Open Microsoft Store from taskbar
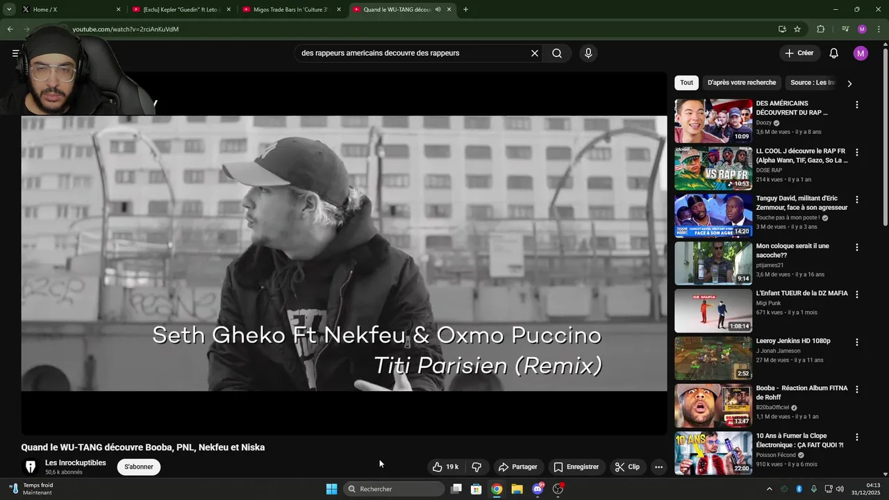 (476, 489)
